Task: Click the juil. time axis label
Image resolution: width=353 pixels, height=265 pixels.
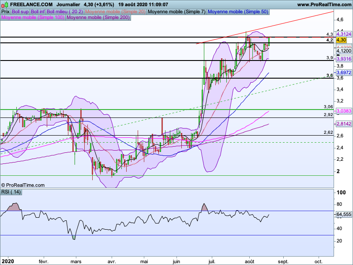Action: tap(212, 261)
